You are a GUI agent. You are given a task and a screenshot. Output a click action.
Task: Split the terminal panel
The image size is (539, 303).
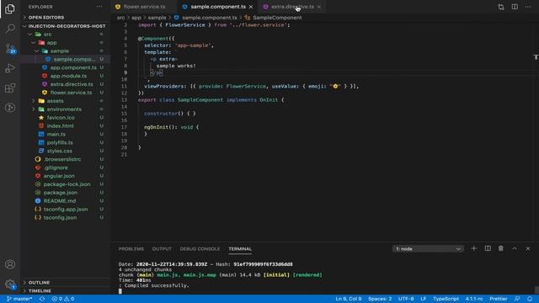[488, 248]
